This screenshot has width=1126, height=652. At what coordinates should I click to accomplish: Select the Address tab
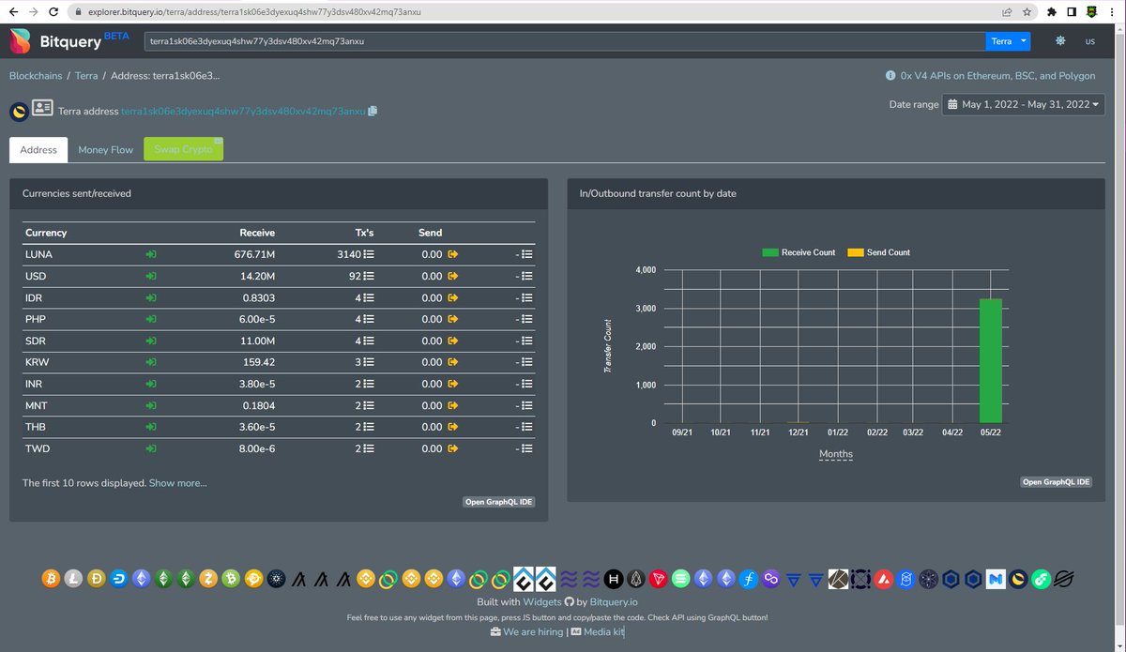pyautogui.click(x=38, y=149)
